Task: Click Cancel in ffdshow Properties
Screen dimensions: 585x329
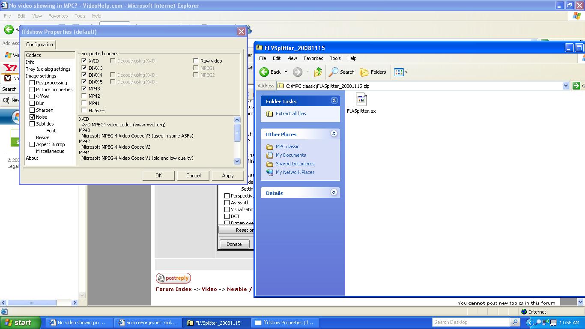Action: coord(193,175)
